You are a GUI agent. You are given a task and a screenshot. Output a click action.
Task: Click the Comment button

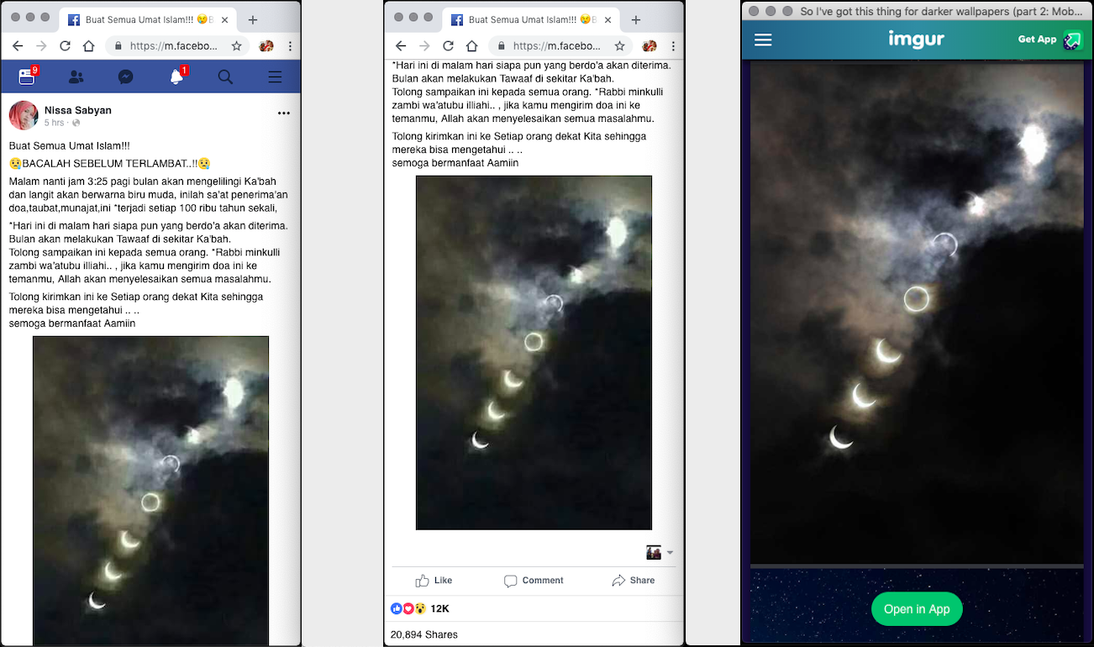(534, 581)
